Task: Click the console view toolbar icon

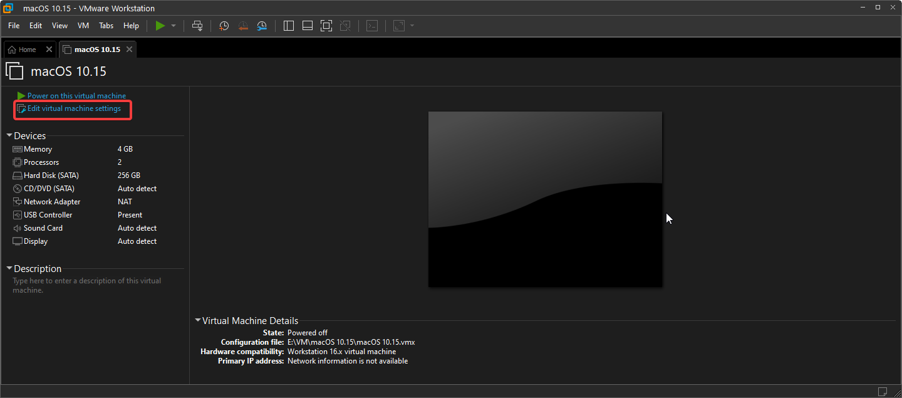Action: click(372, 26)
